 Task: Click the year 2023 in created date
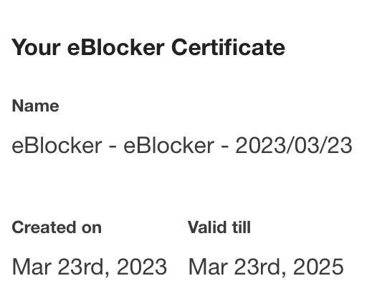pos(142,267)
